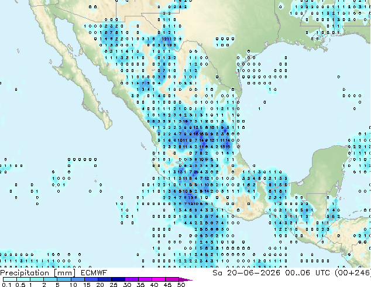The width and height of the screenshot is (371, 287).
Task: Click the '00..06 UTC' time range text
Action: point(307,273)
